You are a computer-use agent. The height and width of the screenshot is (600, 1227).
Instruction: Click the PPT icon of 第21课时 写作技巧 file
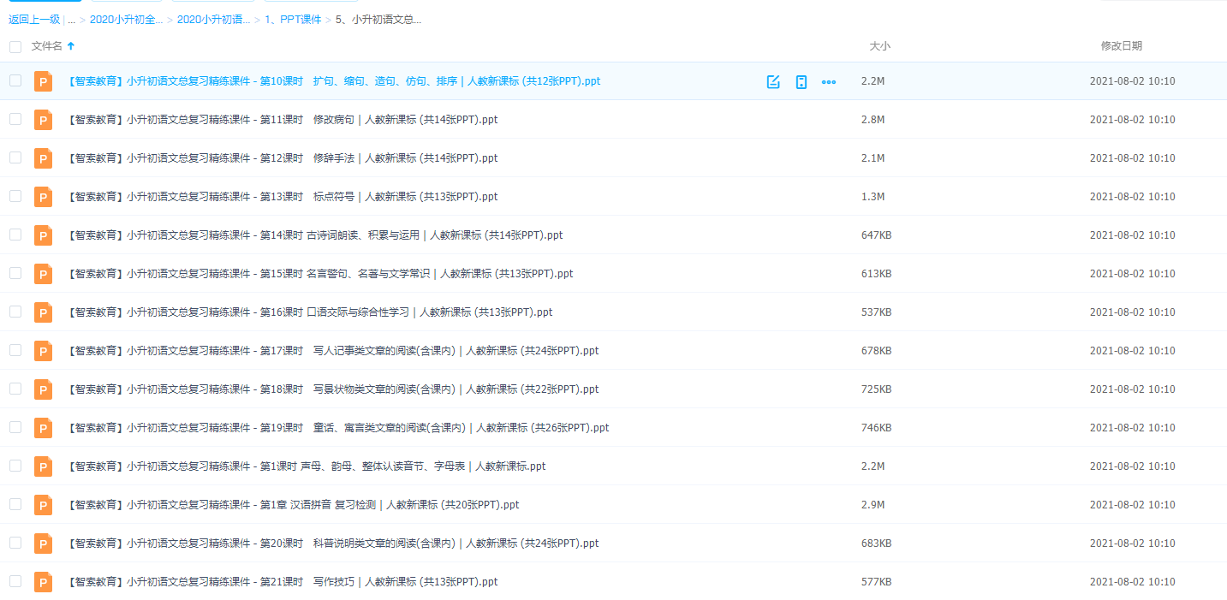click(x=43, y=581)
